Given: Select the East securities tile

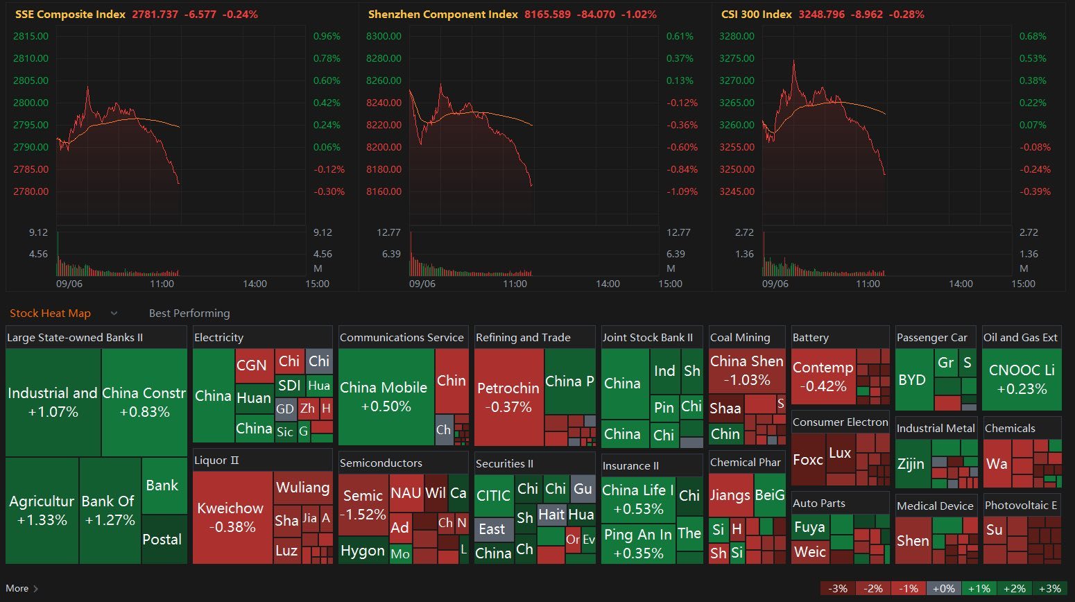Looking at the screenshot, I should (x=494, y=530).
